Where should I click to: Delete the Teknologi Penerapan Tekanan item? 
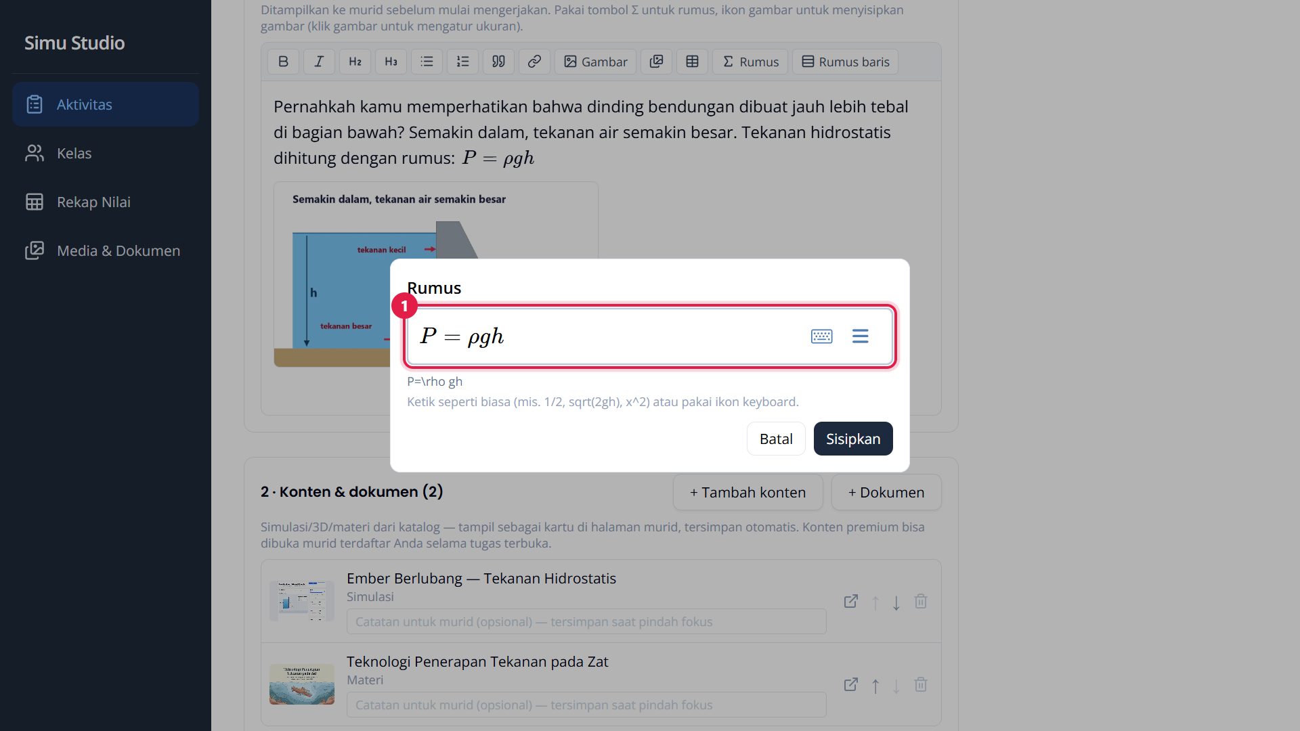tap(921, 684)
